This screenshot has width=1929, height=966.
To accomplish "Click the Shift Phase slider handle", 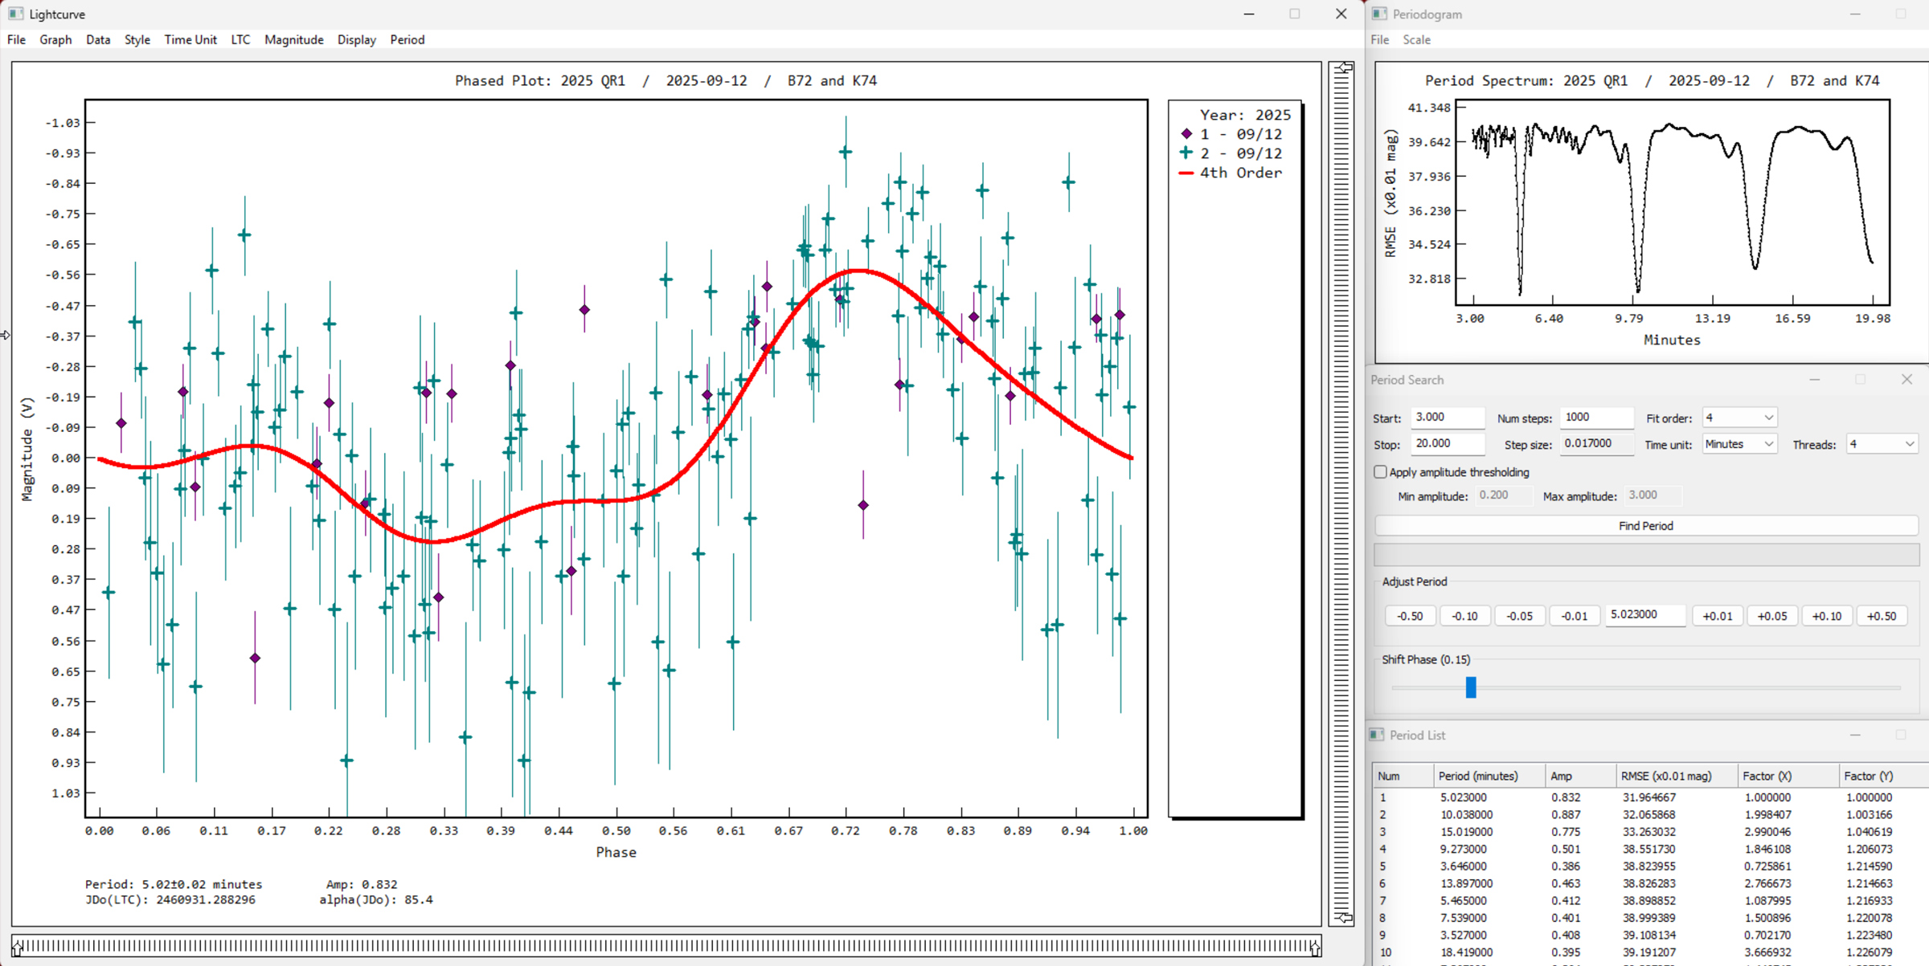I will tap(1471, 687).
